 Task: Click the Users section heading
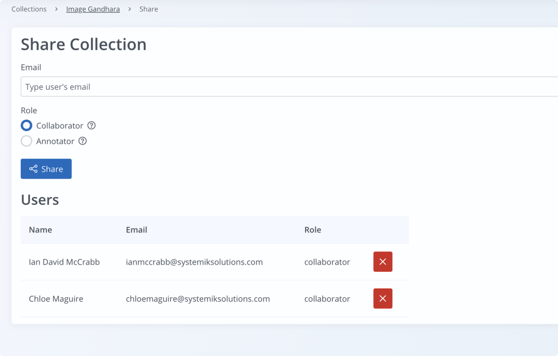[40, 200]
